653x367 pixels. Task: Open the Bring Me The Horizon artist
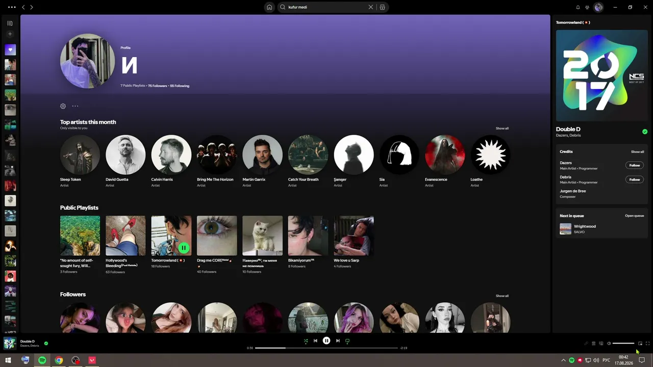click(217, 161)
